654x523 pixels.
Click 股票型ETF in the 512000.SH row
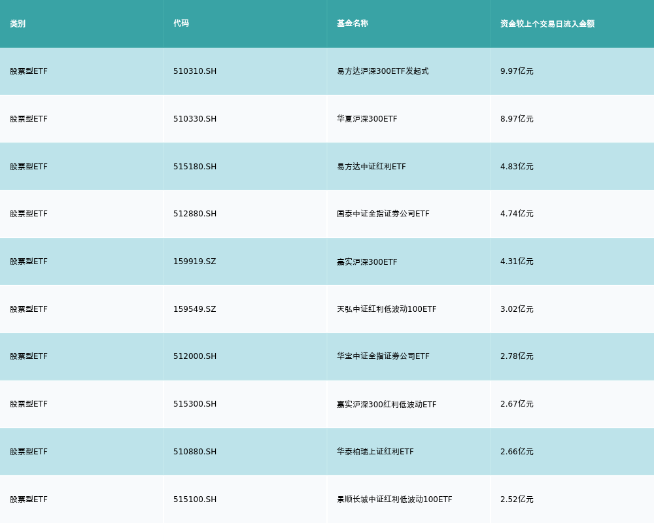click(x=29, y=356)
